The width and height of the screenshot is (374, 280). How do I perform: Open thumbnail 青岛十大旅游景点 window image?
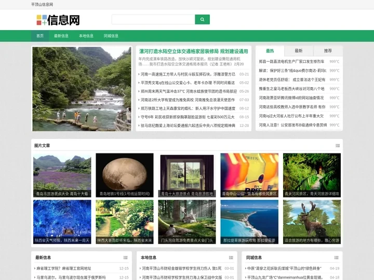[187, 175]
